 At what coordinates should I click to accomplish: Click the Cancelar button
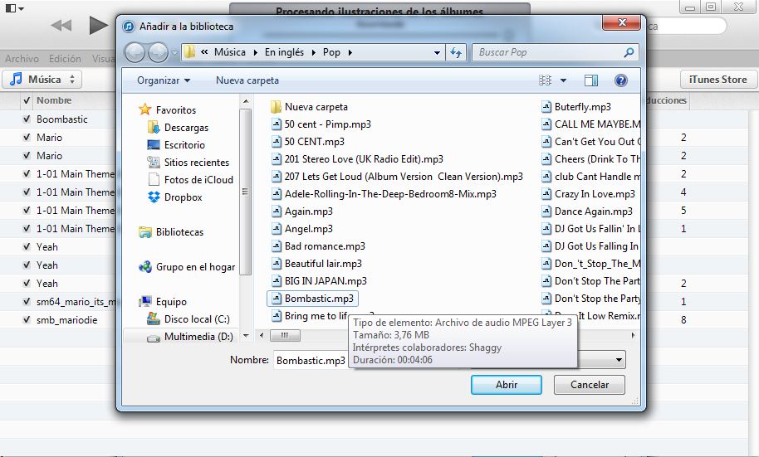[x=589, y=385]
